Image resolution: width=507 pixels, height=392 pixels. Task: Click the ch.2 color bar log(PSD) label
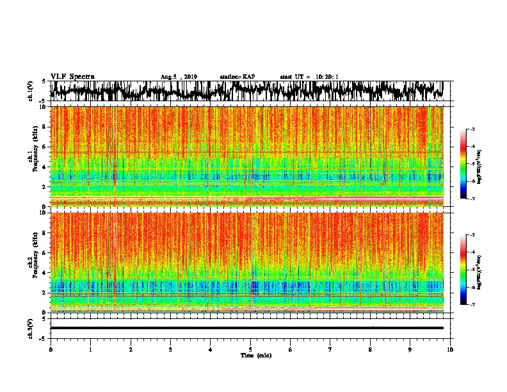(479, 272)
